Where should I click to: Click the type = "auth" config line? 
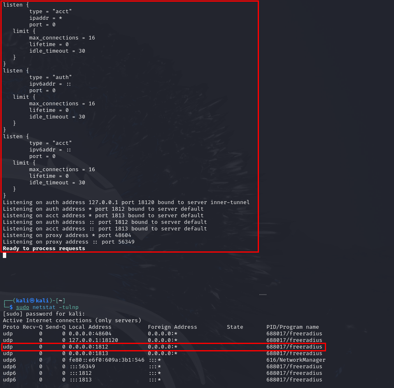coord(50,77)
